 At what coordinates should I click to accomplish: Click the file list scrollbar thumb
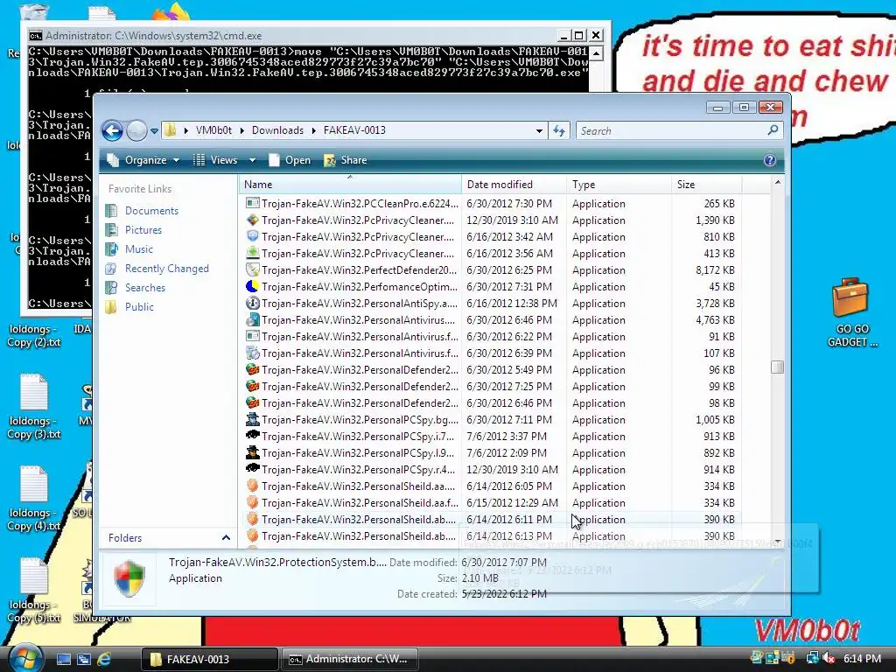point(777,367)
